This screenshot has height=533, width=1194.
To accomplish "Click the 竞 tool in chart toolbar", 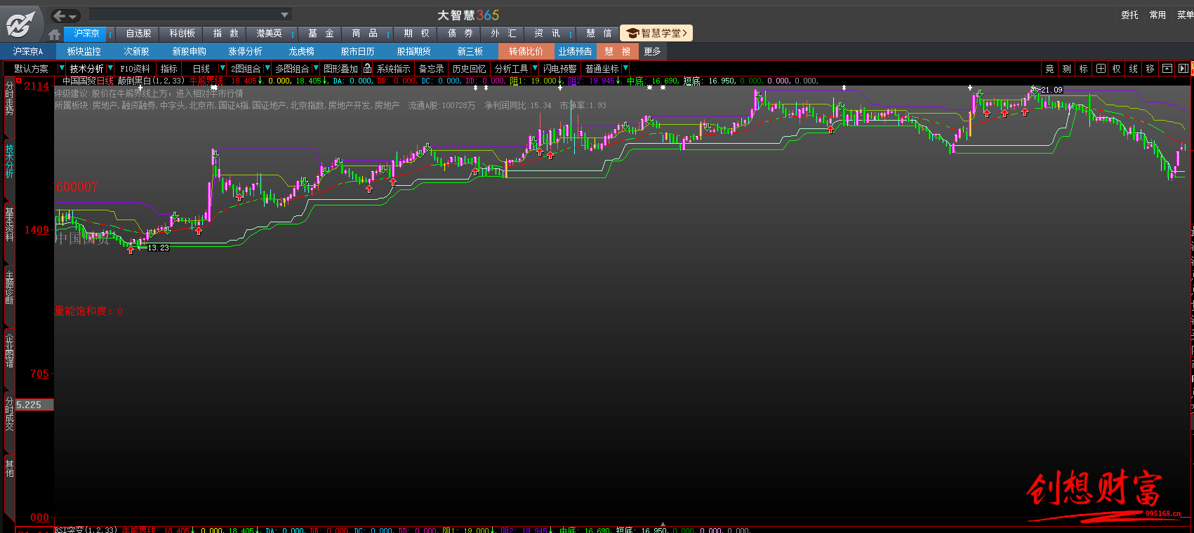I will 1050,69.
